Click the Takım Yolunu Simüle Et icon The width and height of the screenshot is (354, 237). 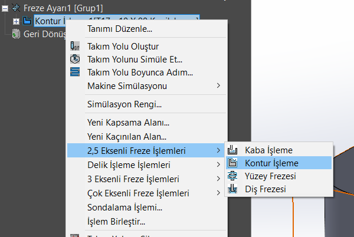(x=74, y=59)
